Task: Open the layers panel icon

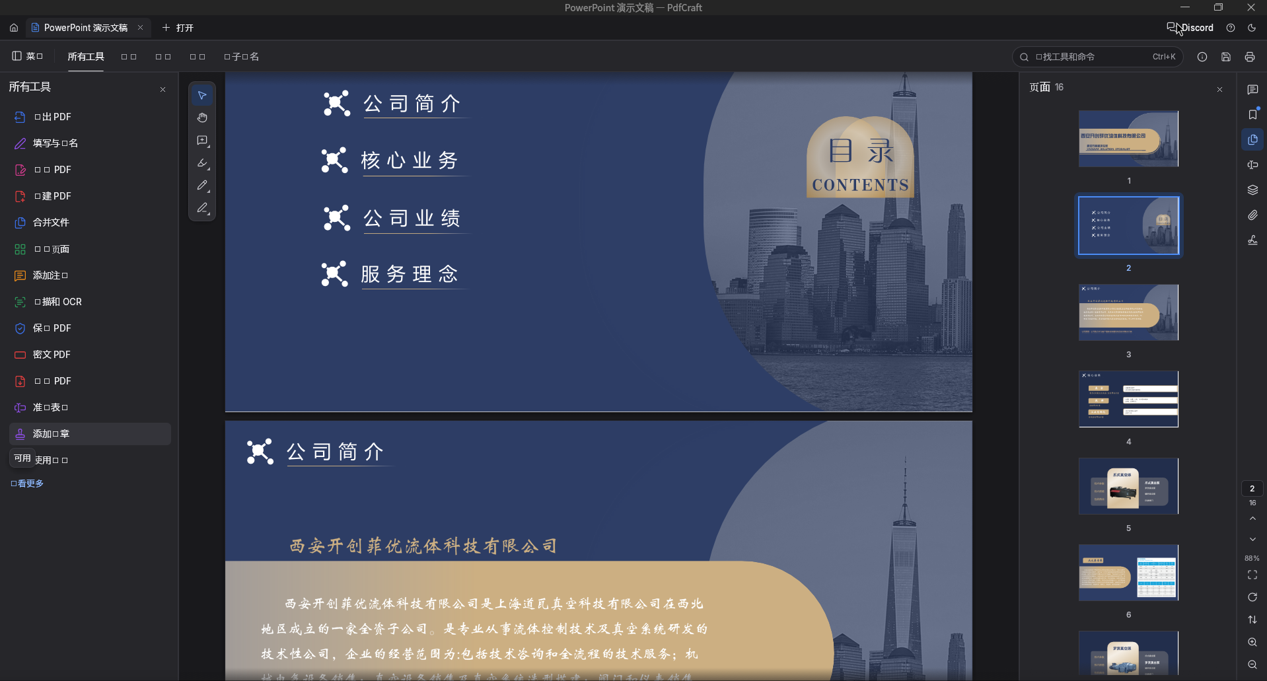Action: click(1252, 190)
